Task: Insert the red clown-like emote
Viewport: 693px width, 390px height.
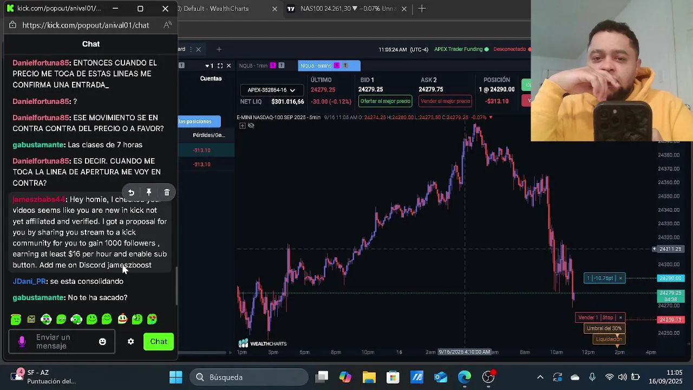Action: click(x=122, y=319)
